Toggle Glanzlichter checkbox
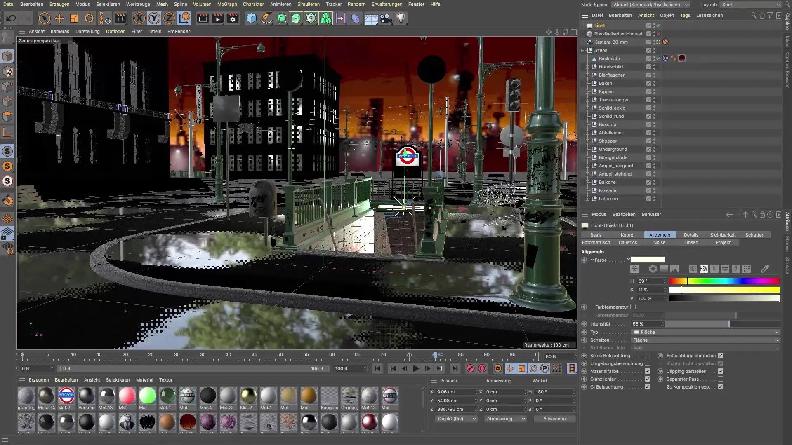792x445 pixels. 647,379
